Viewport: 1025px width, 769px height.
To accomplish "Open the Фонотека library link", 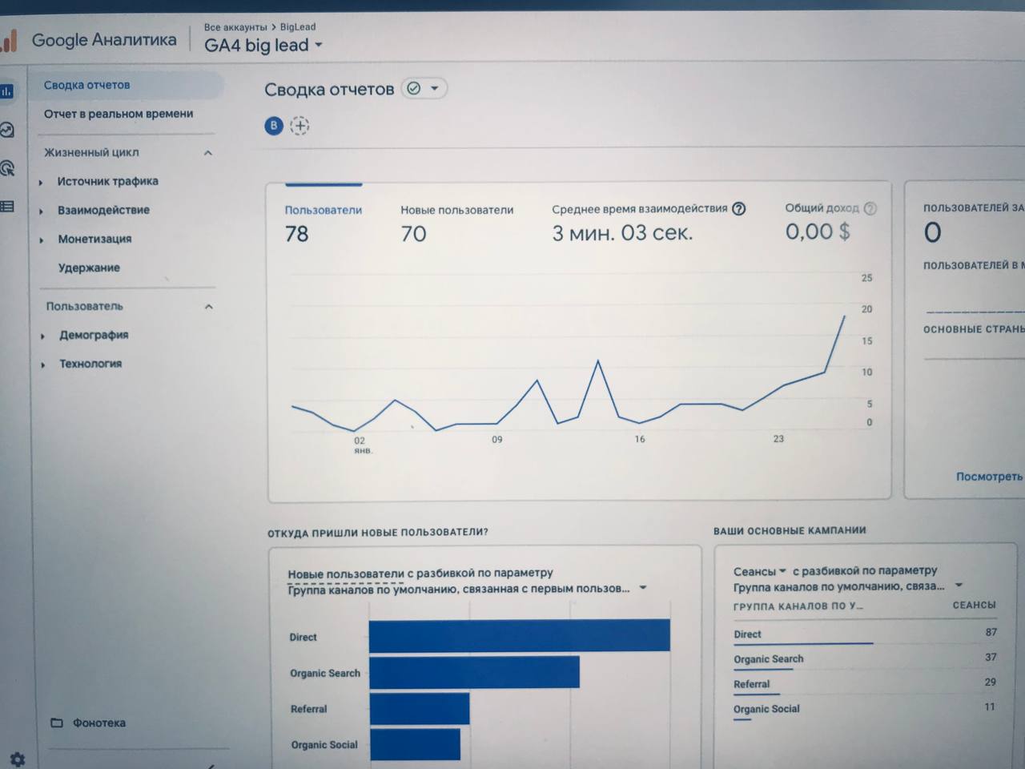I will (98, 723).
